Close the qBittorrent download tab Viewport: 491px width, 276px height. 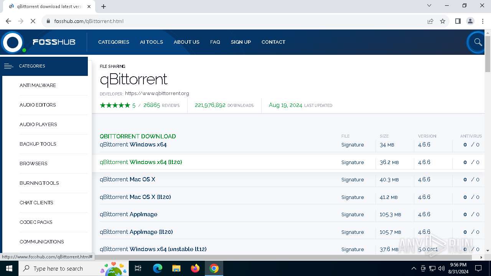click(89, 7)
